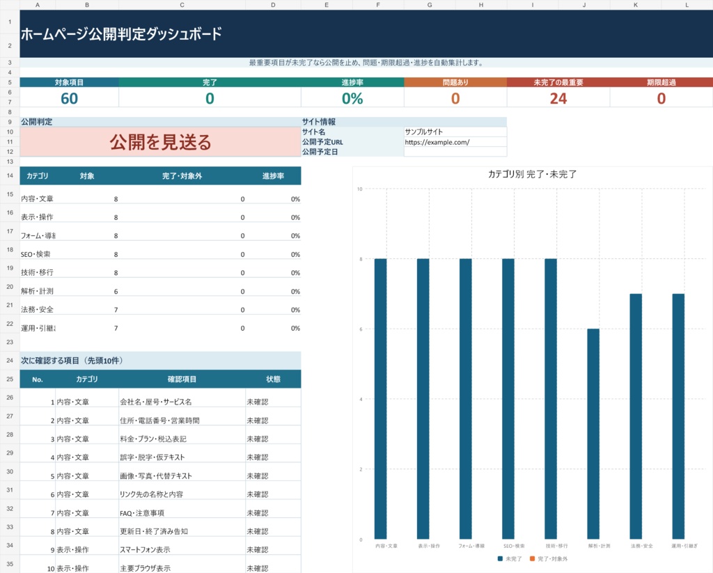Screen dimensions: 713x573
Task: Click the chart title カテゴリ別 完了・未完了
Action: [x=533, y=174]
